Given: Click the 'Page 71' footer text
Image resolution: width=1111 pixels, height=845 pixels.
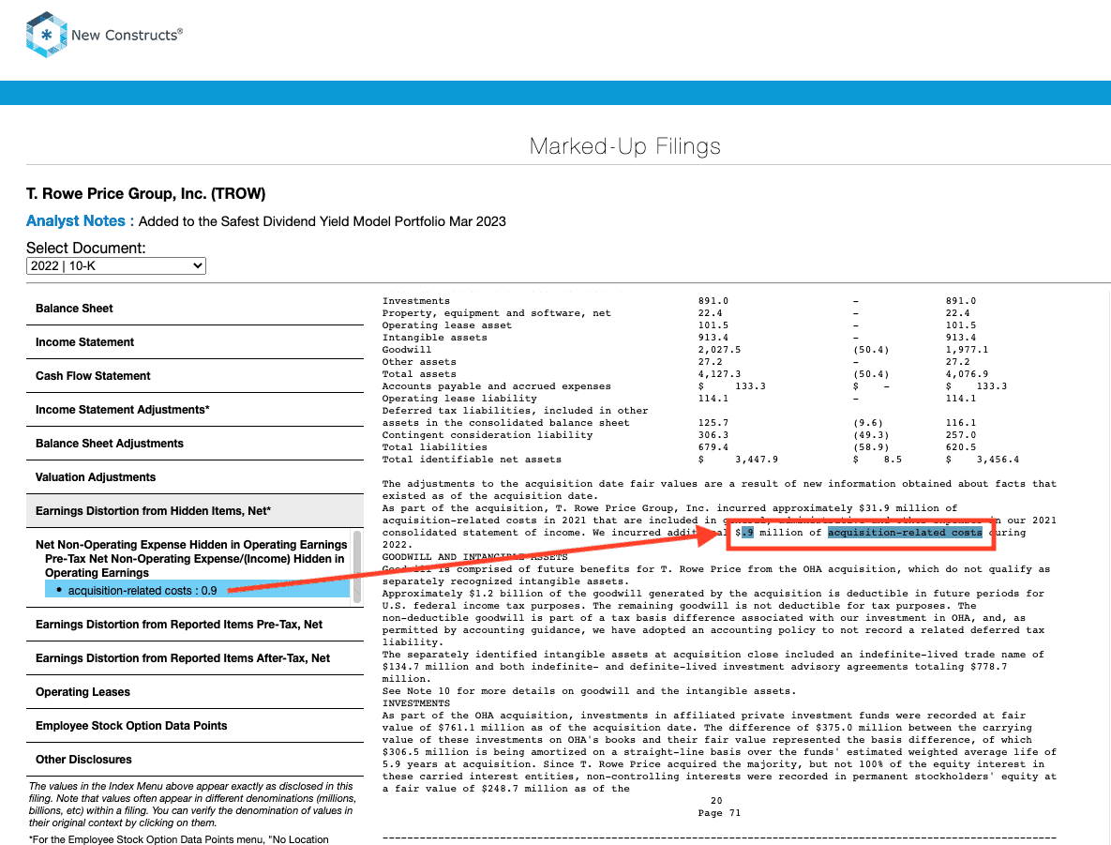Looking at the screenshot, I should tap(719, 813).
